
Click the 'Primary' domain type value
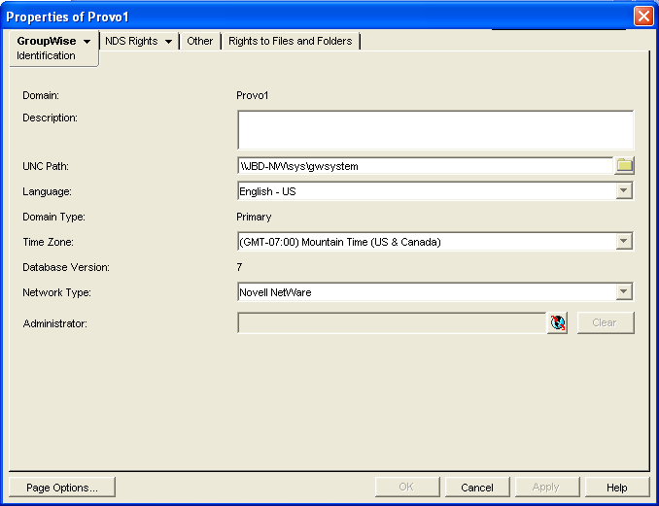point(254,218)
